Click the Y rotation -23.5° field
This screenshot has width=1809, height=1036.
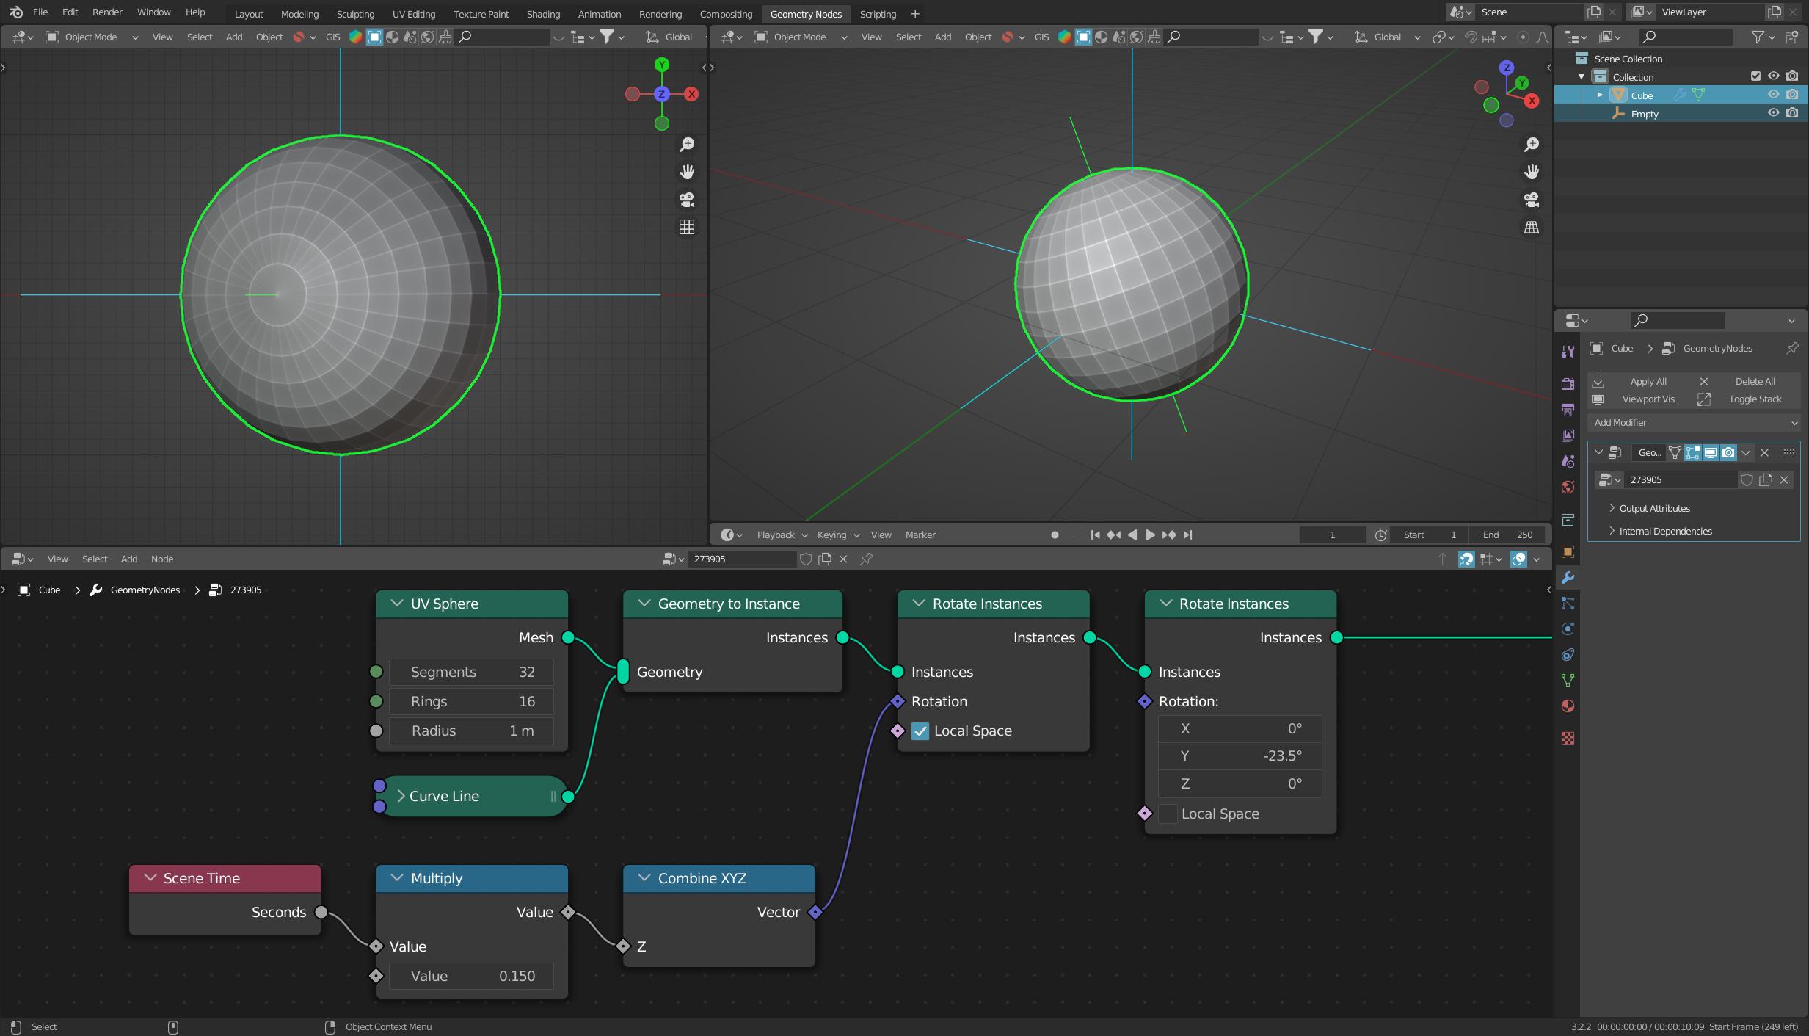(1240, 756)
